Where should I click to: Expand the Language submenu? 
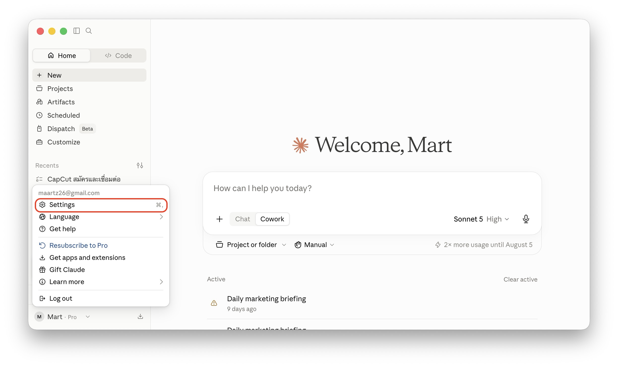101,217
